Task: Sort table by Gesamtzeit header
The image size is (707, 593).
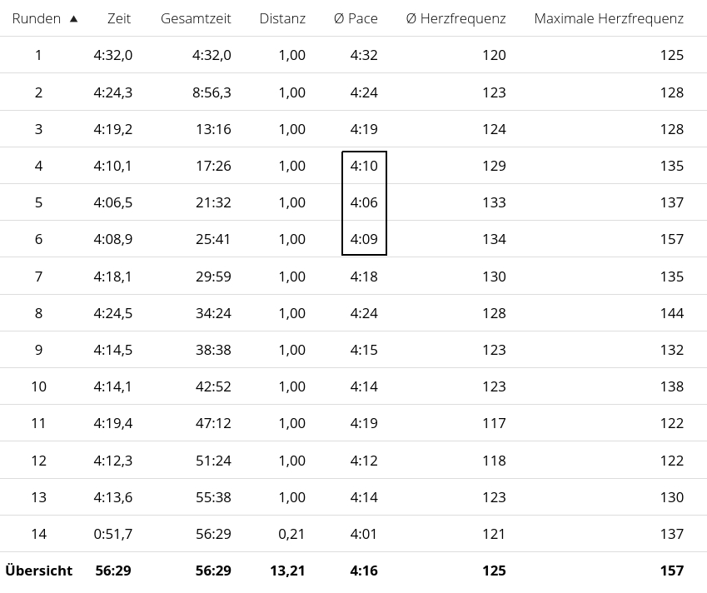Action: (x=196, y=18)
